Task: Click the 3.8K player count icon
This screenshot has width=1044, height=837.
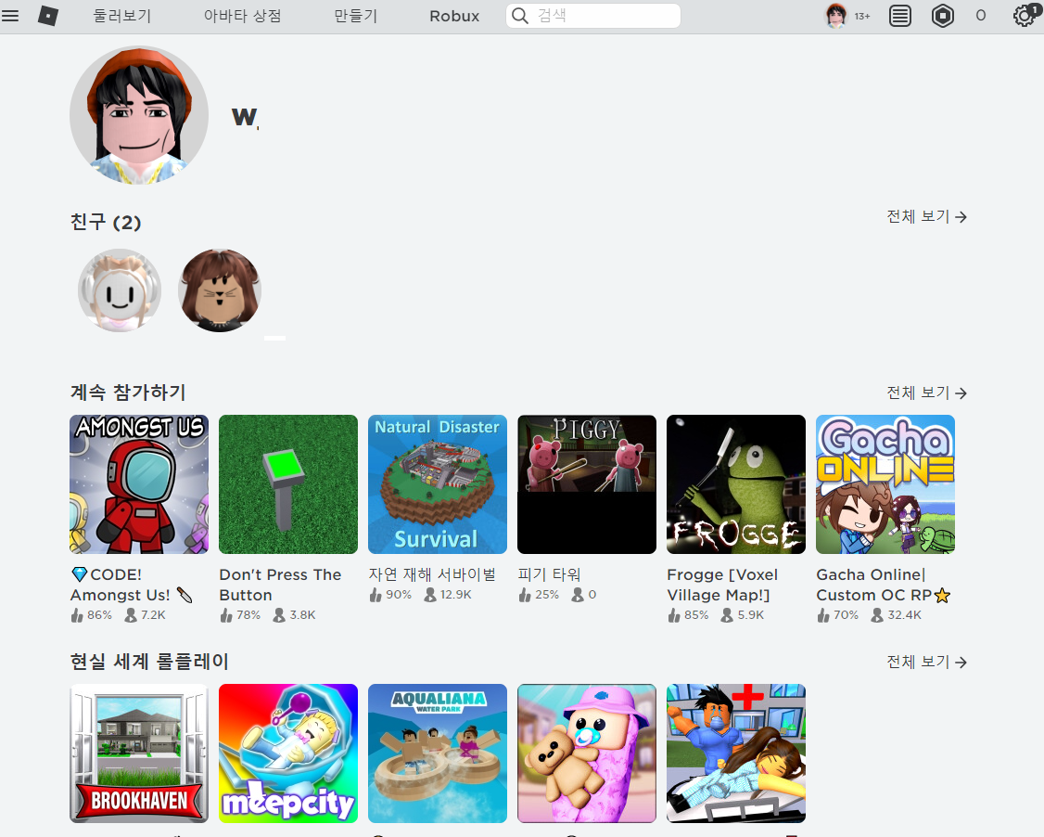Action: [x=279, y=615]
